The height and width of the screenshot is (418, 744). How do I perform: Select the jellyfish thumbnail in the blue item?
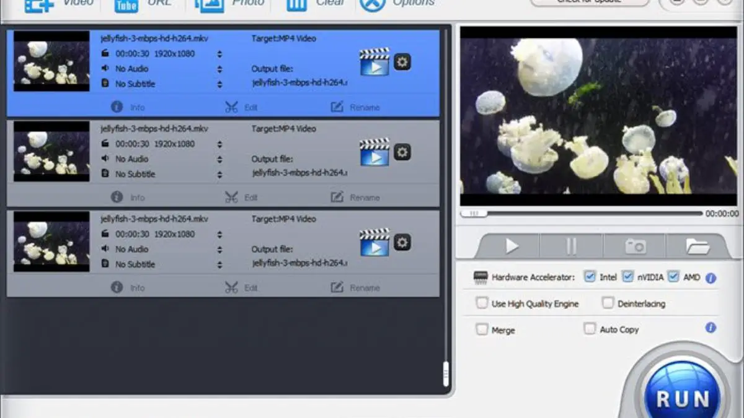(x=51, y=62)
